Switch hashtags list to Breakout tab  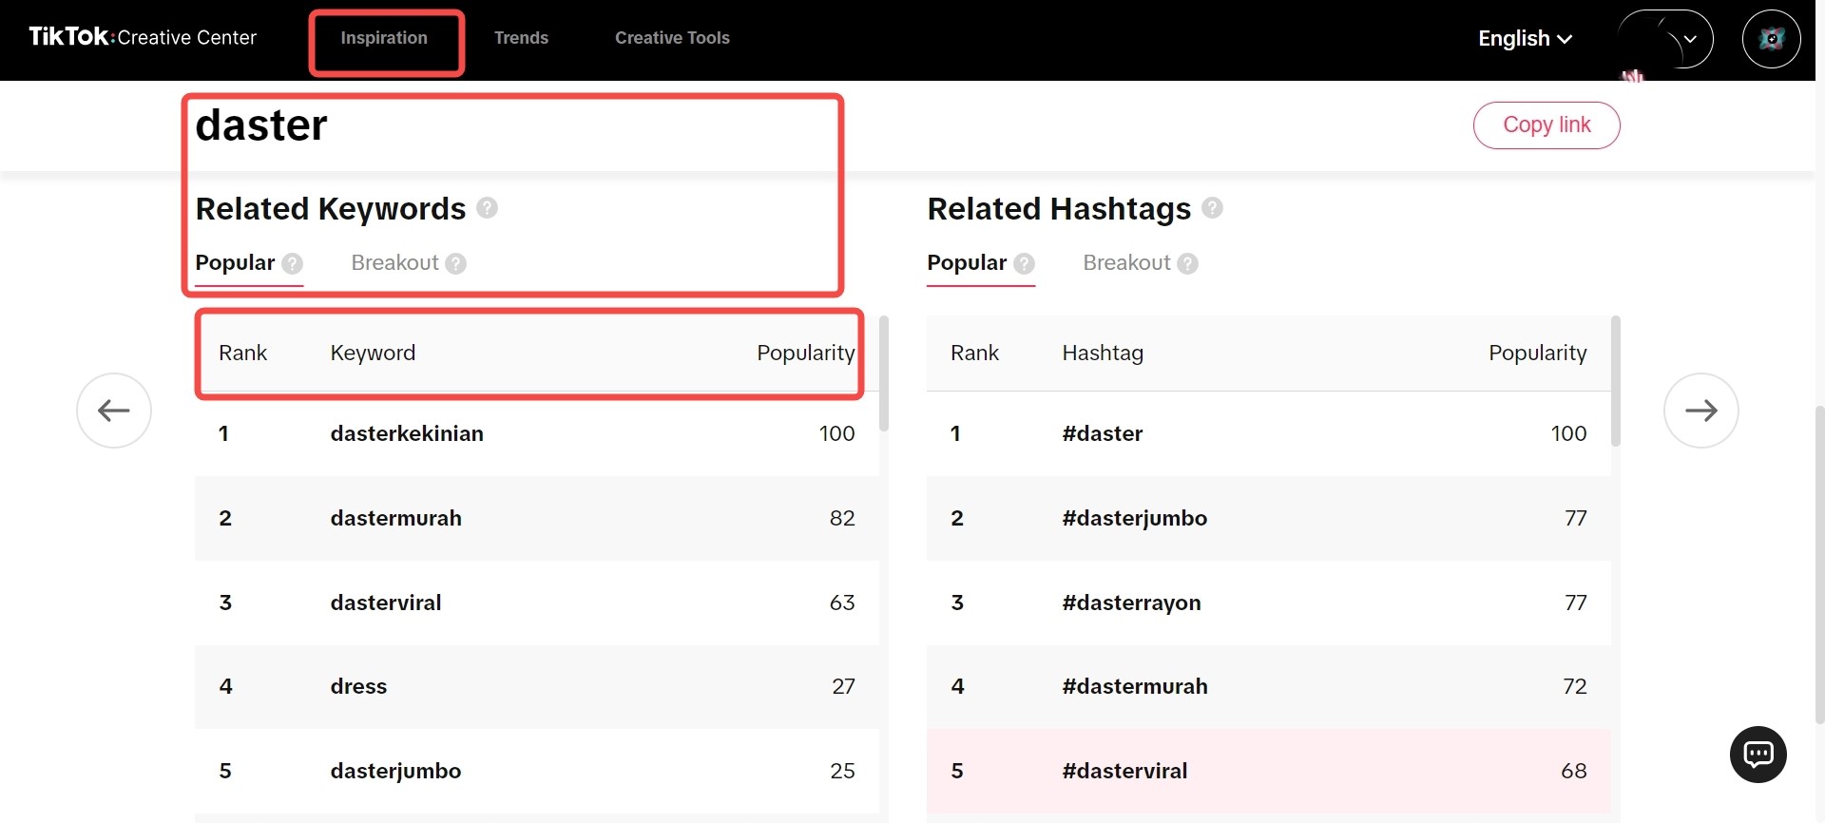coord(1126,263)
